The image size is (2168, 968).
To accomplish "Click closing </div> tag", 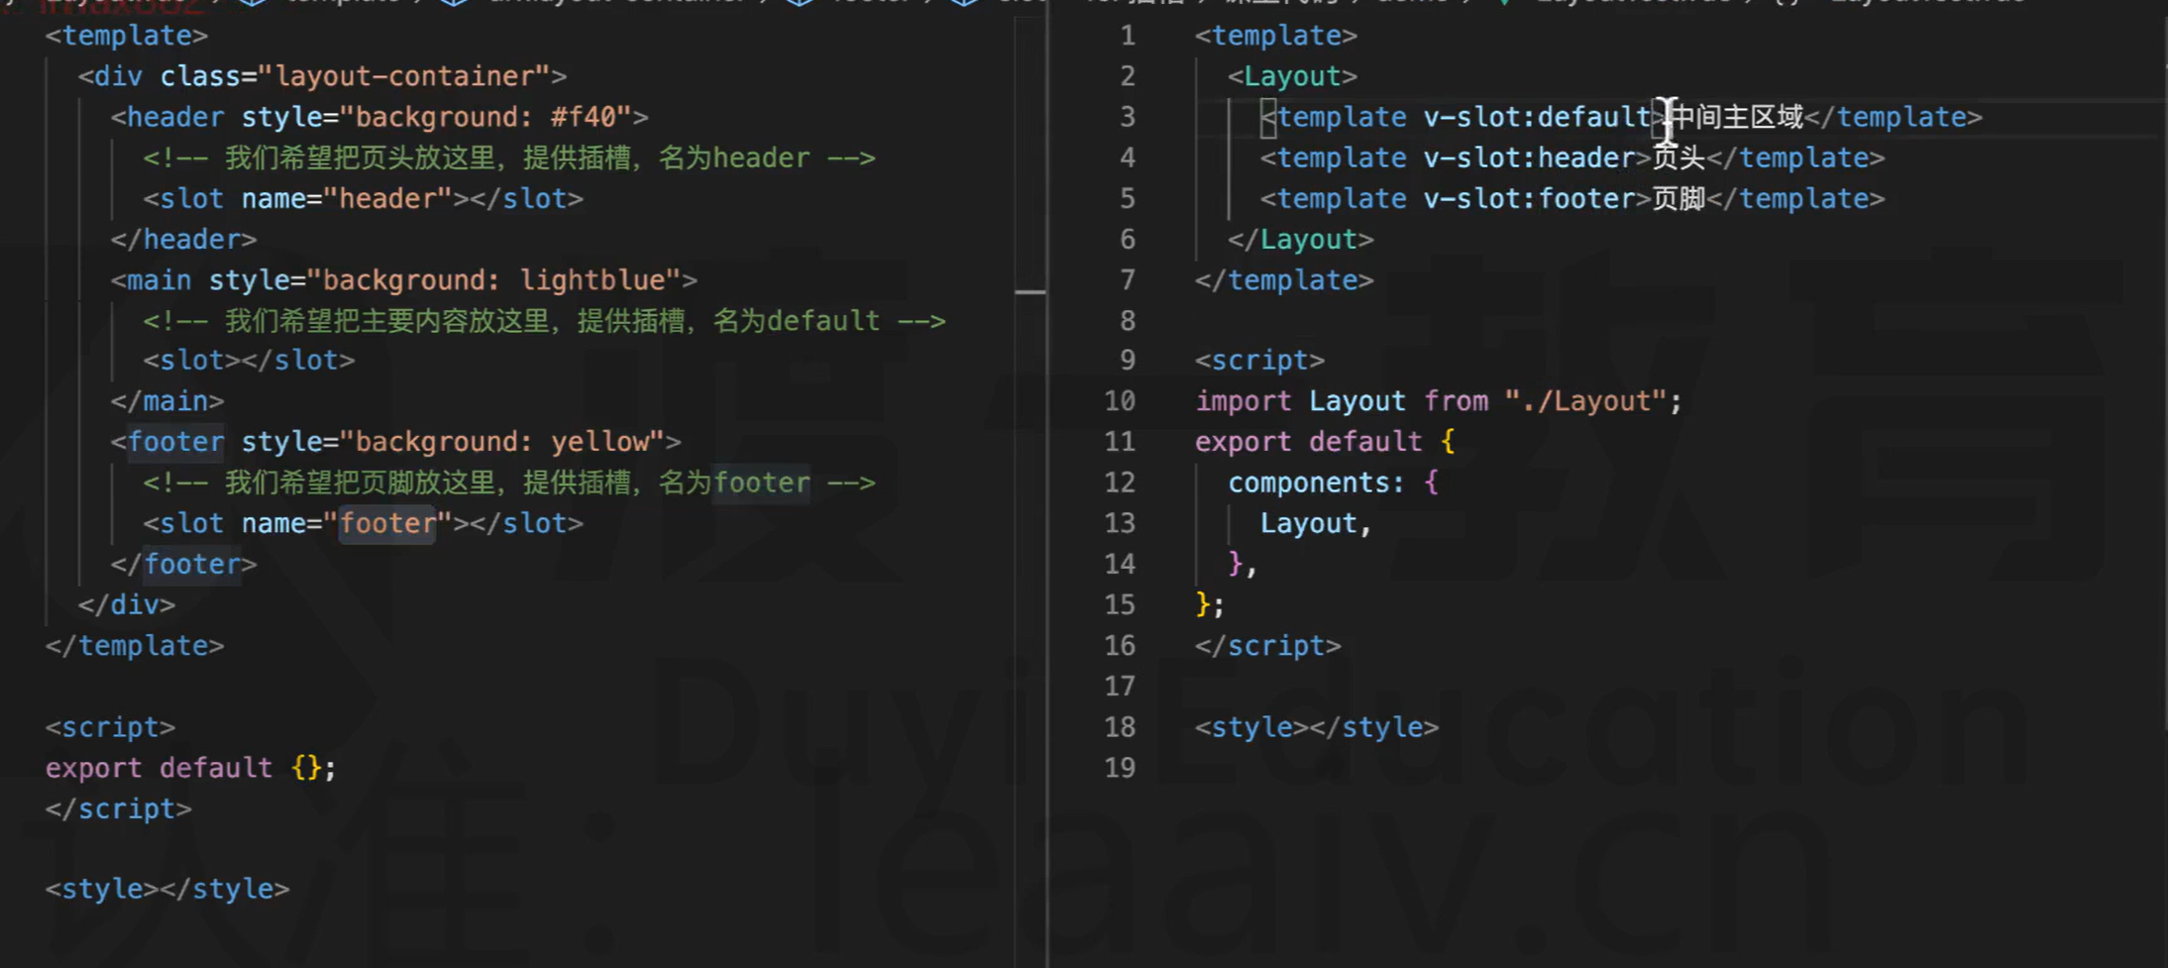I will pyautogui.click(x=127, y=604).
